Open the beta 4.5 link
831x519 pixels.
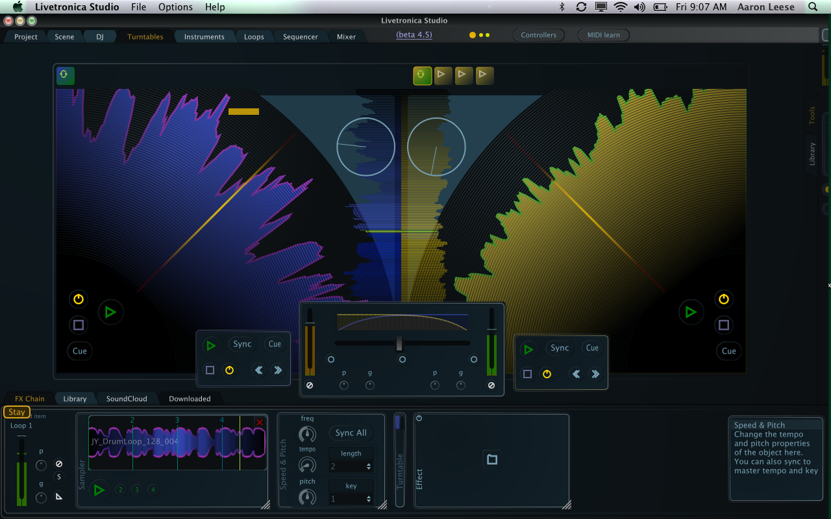pyautogui.click(x=414, y=35)
